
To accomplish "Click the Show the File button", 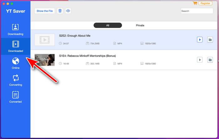I will click(45, 11).
